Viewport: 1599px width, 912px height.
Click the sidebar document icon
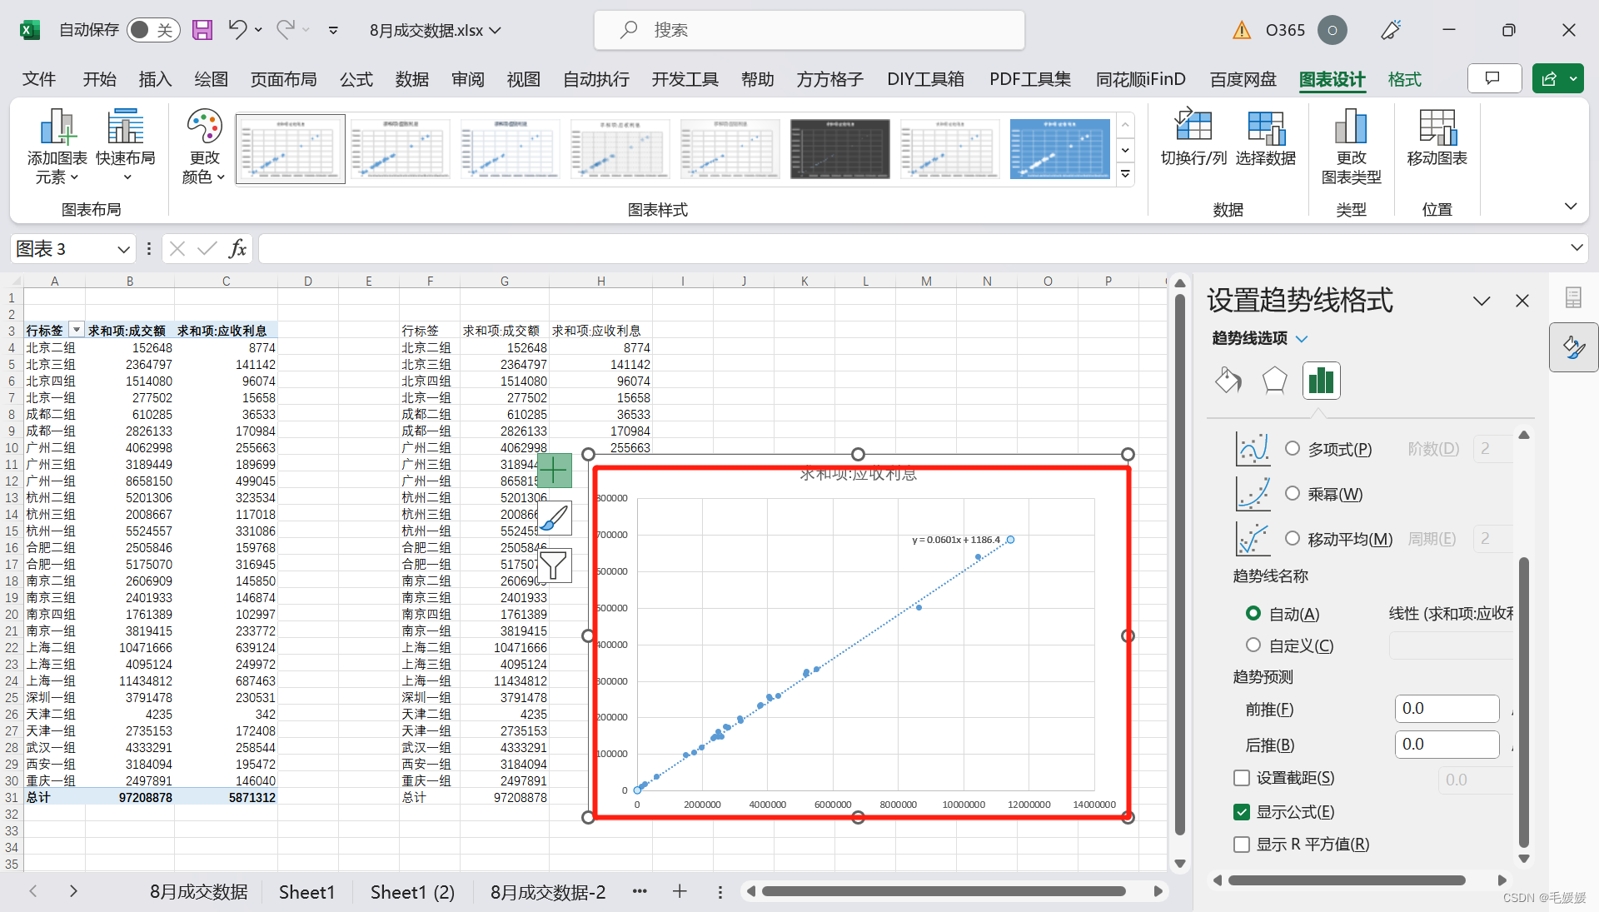click(1573, 297)
